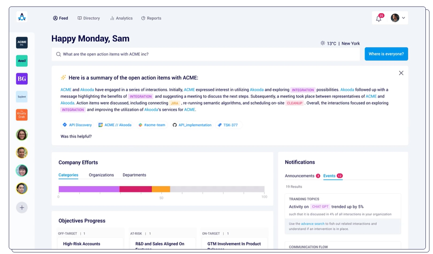Open the Reports navigation tab
The image size is (433, 254).
tap(151, 18)
